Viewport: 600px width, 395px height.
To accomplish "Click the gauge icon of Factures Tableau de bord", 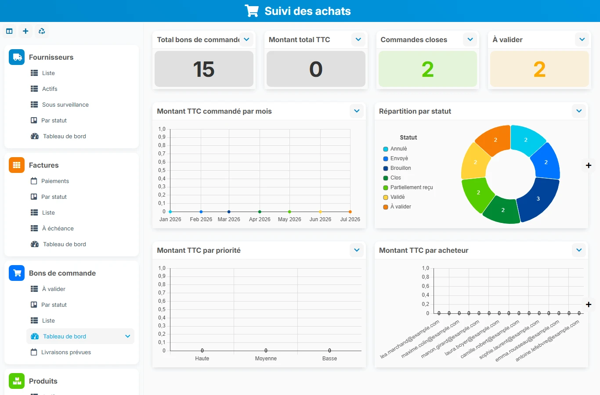I will 35,244.
